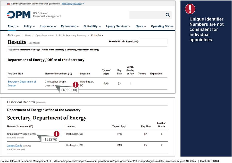Click the Search Within Results input field
This screenshot has height=163, width=232.
(x=153, y=41)
